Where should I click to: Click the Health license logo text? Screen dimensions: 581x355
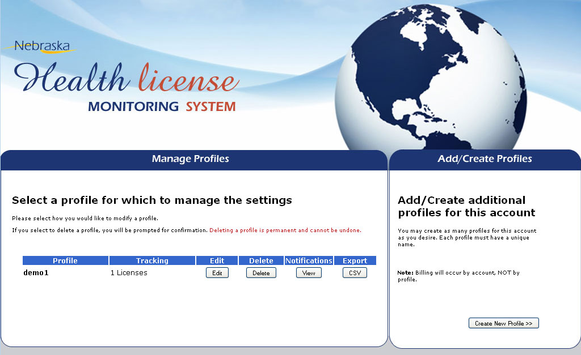point(126,78)
